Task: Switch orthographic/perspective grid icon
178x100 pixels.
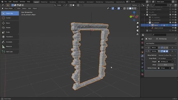Action: 137,34
